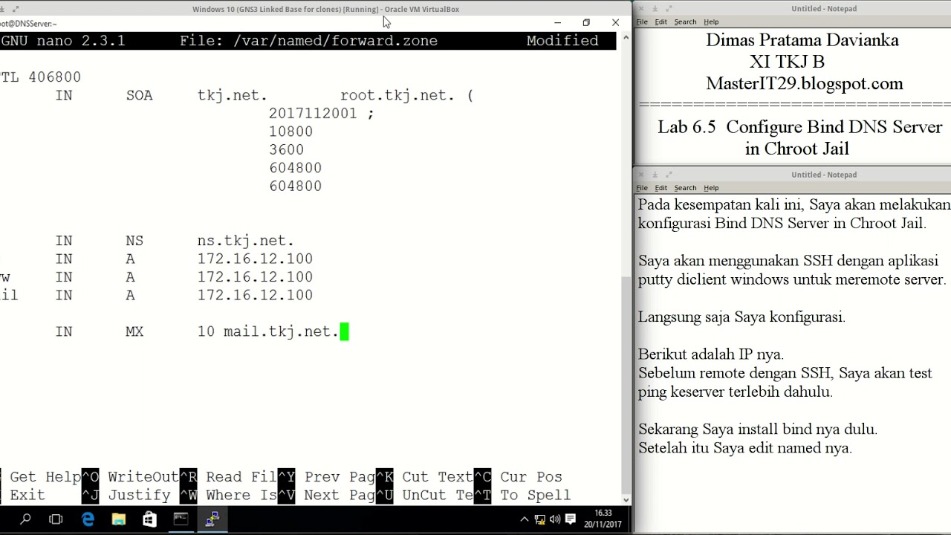Click the Modified status in nano header
This screenshot has width=951, height=535.
[562, 41]
